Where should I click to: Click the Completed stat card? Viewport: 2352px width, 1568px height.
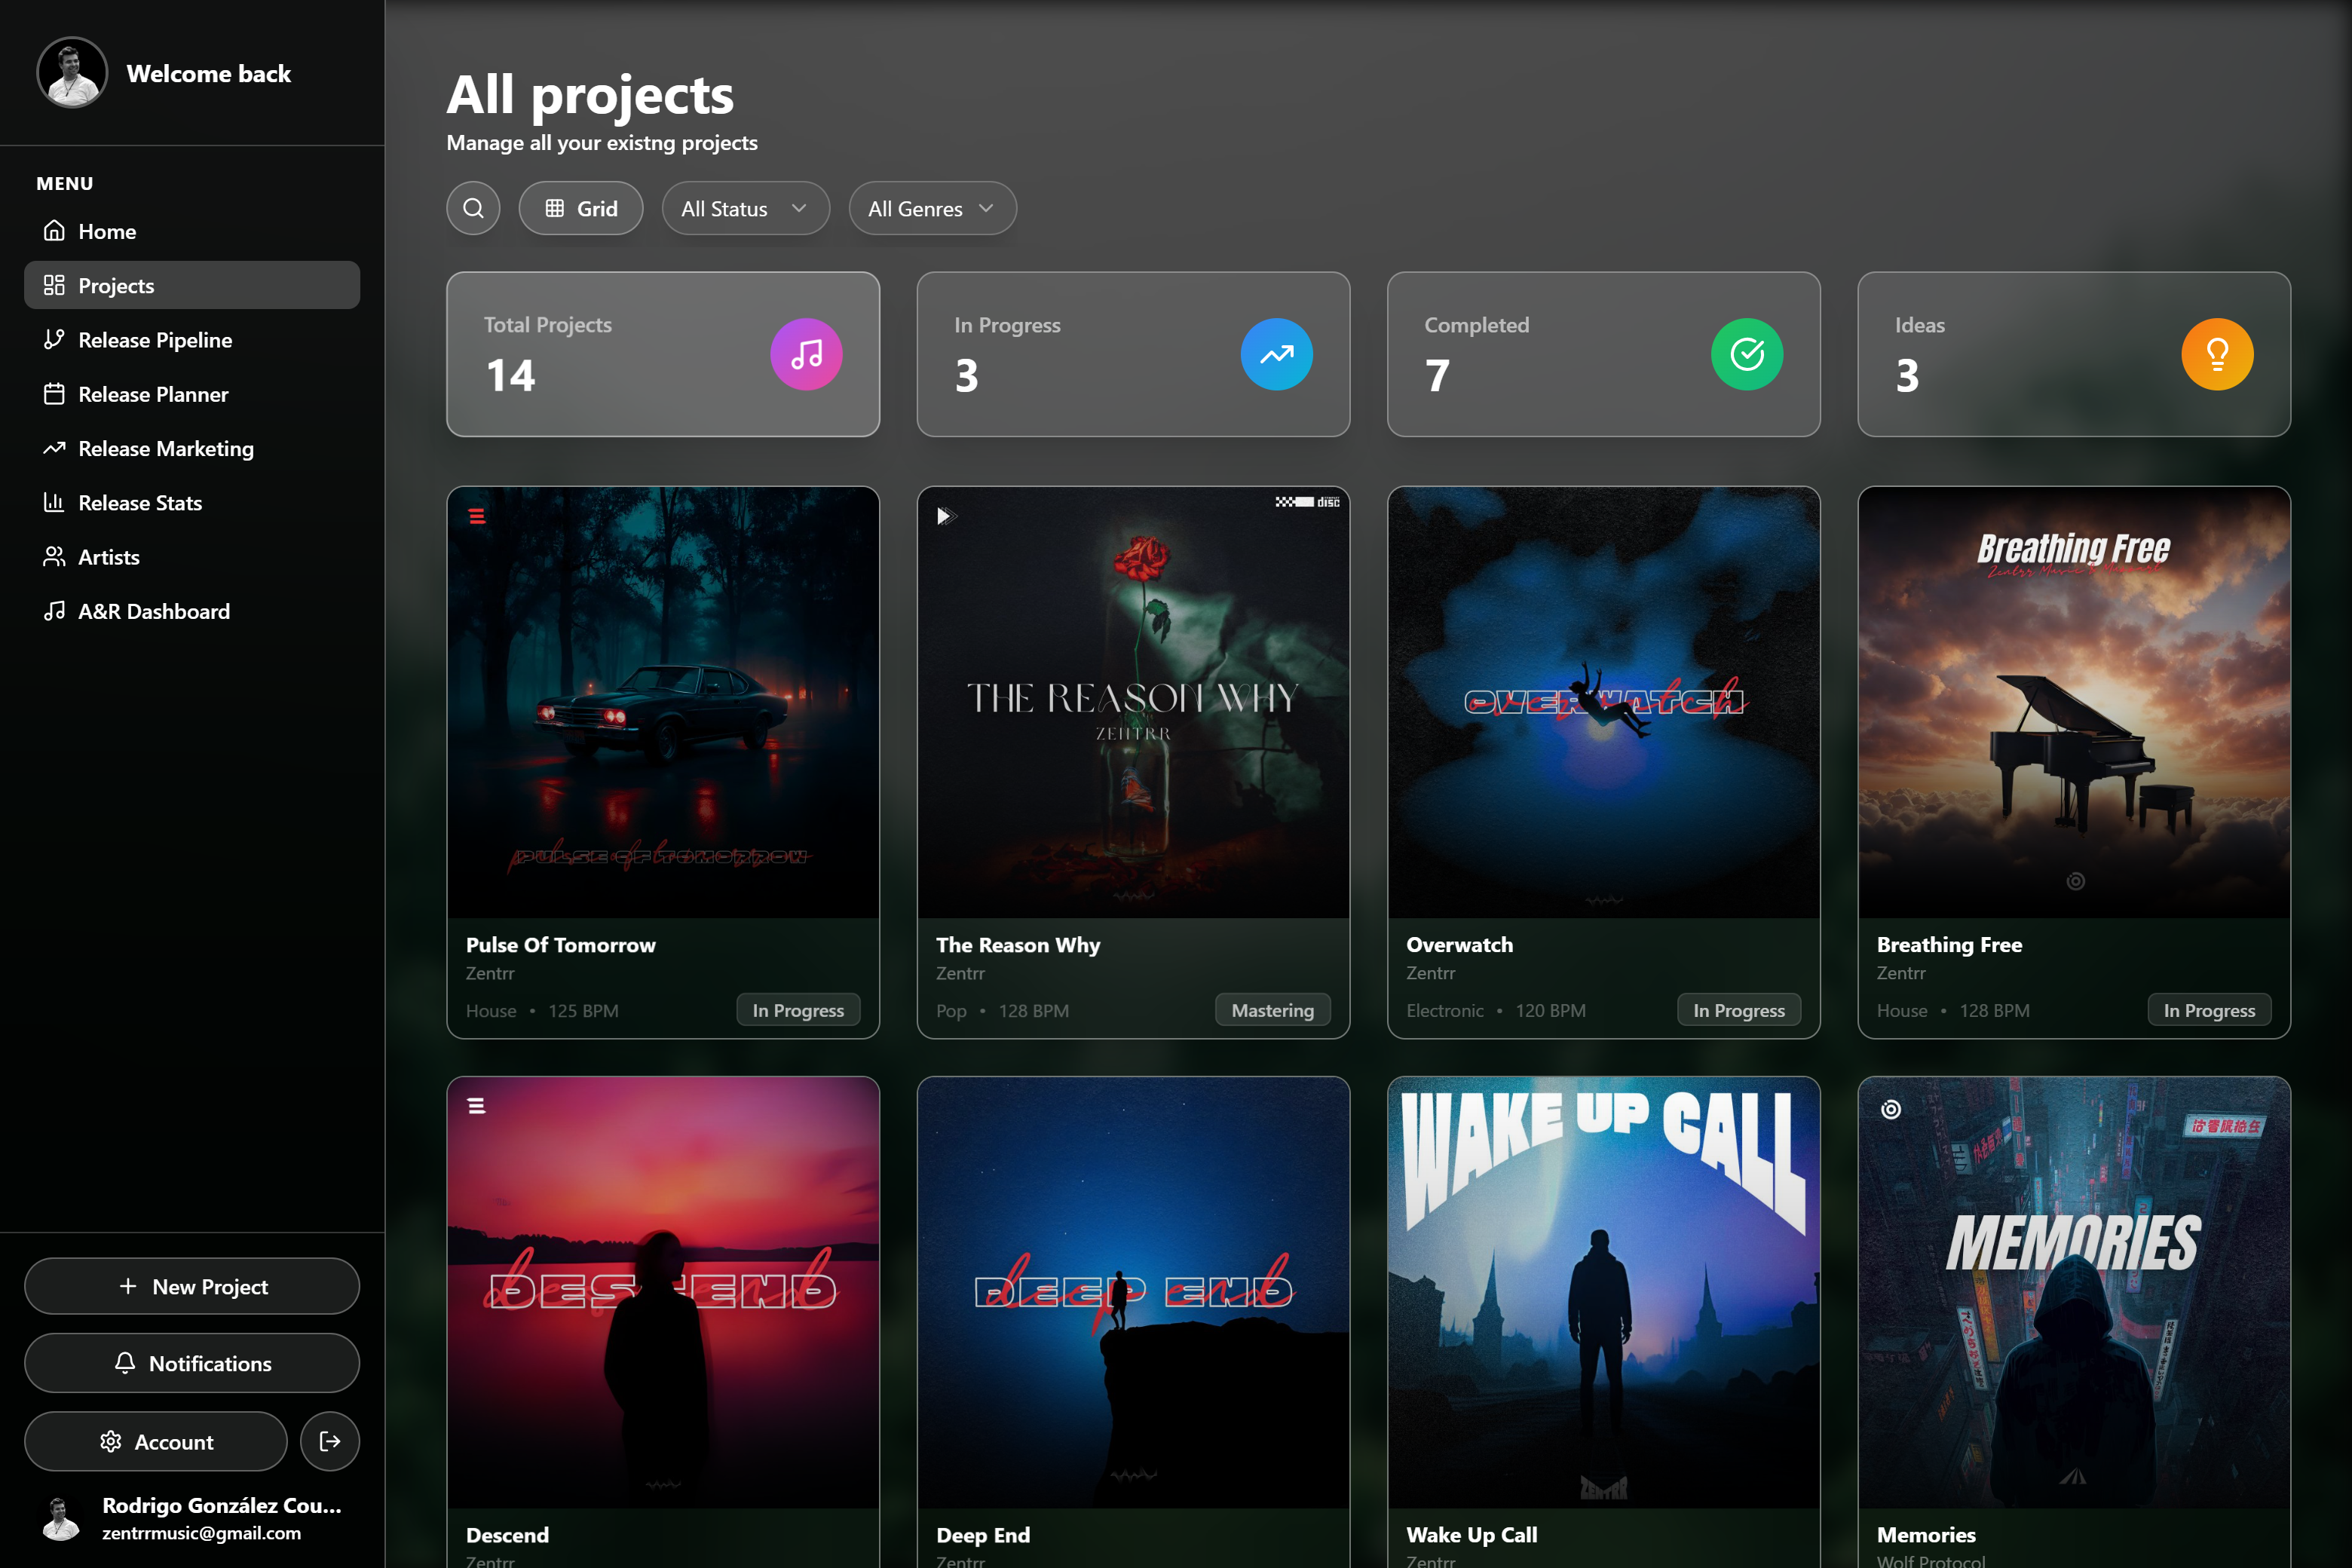(1603, 354)
